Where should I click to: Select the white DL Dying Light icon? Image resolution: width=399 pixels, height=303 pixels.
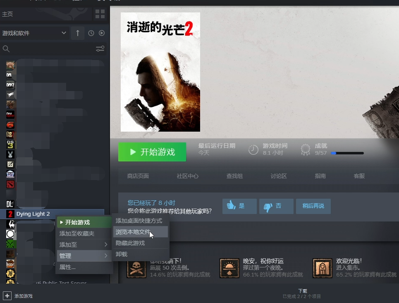[x=10, y=204]
